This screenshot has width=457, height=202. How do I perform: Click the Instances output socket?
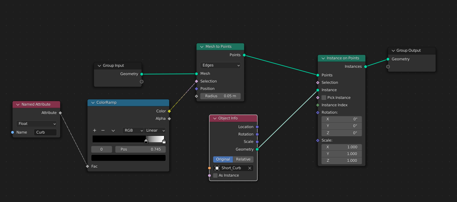pos(365,66)
